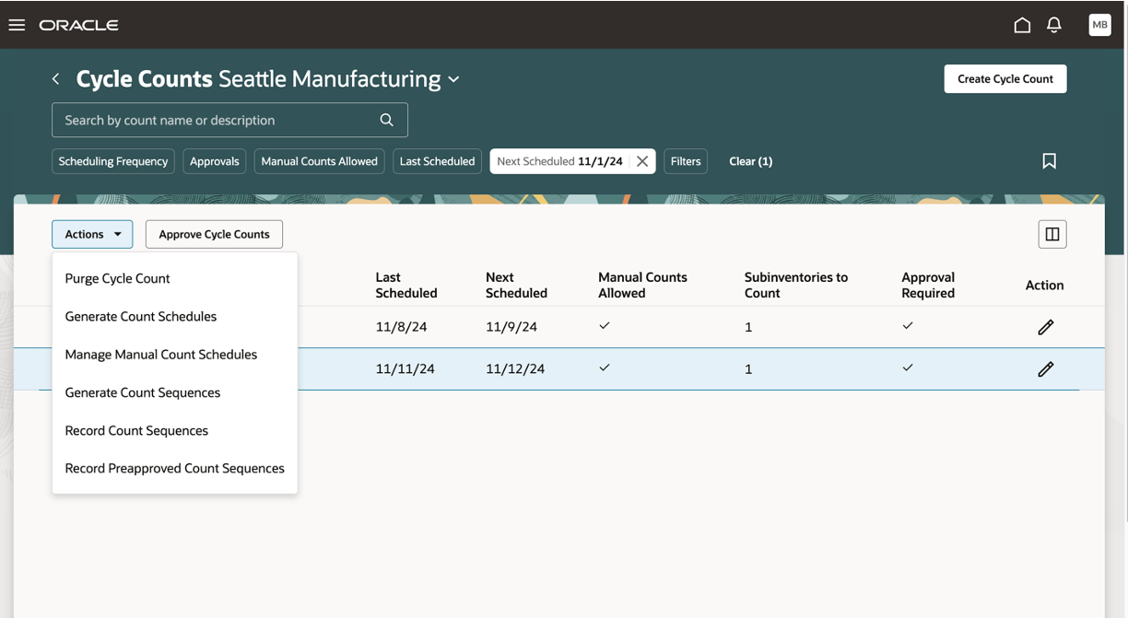The height and width of the screenshot is (619, 1128).
Task: Choose Record Count Sequences menu option
Action: [136, 430]
